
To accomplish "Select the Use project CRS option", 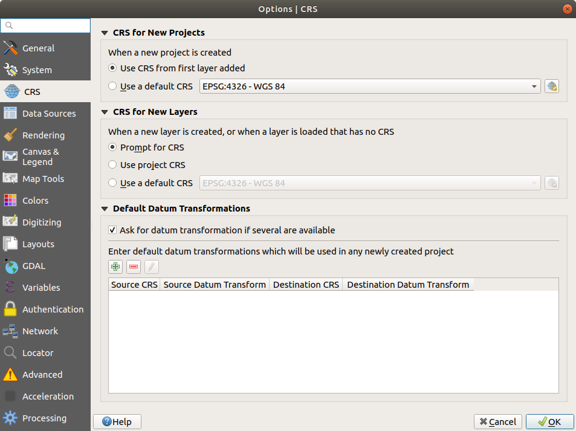I will tap(112, 164).
